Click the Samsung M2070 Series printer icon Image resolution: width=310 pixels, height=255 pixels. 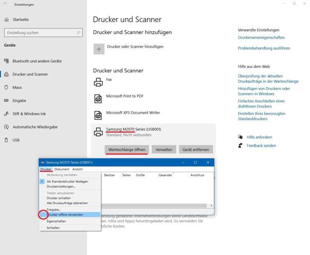click(x=98, y=132)
